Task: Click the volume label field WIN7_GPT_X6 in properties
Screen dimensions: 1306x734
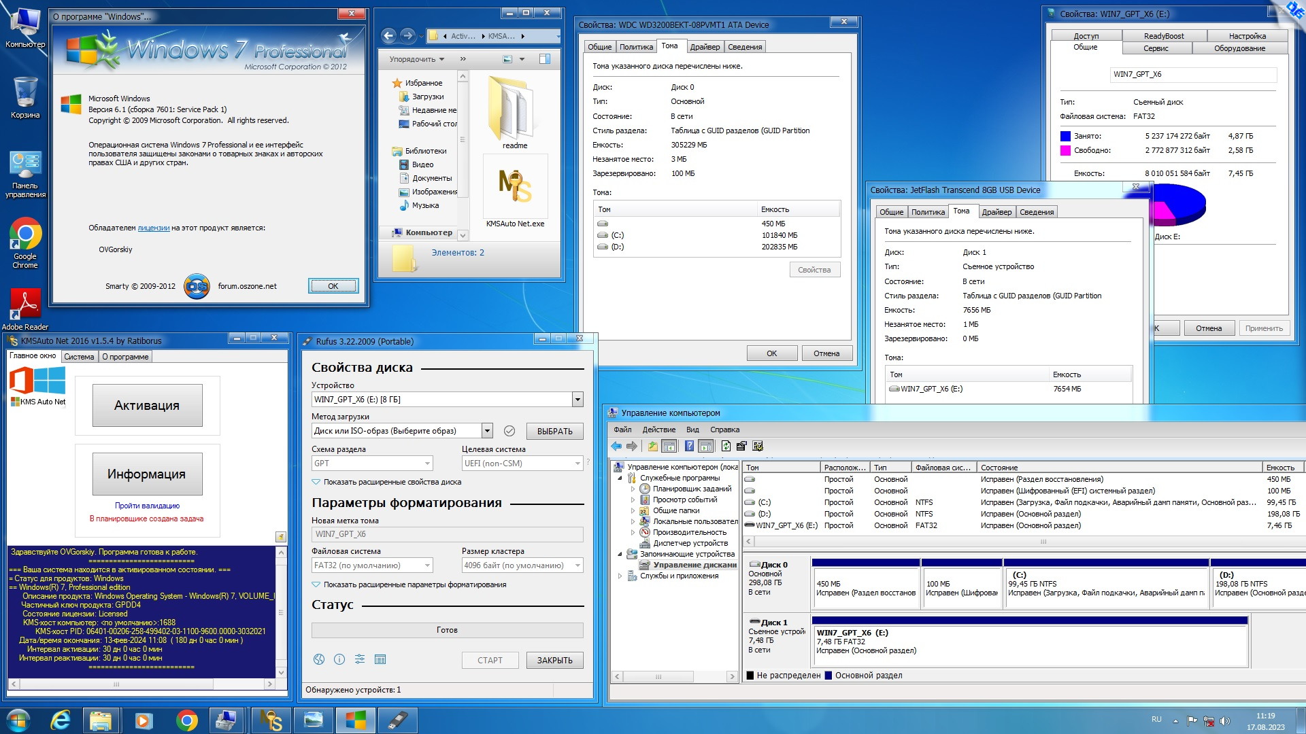Action: point(1193,75)
